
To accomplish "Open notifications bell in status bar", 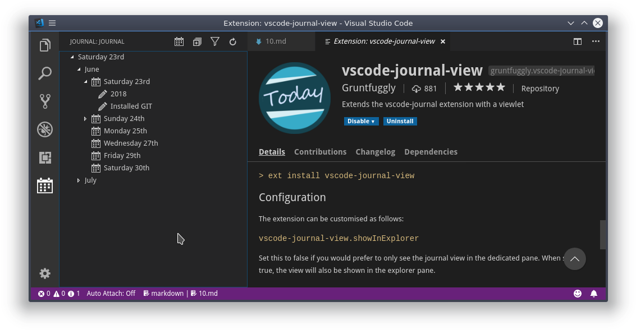I will click(x=594, y=294).
